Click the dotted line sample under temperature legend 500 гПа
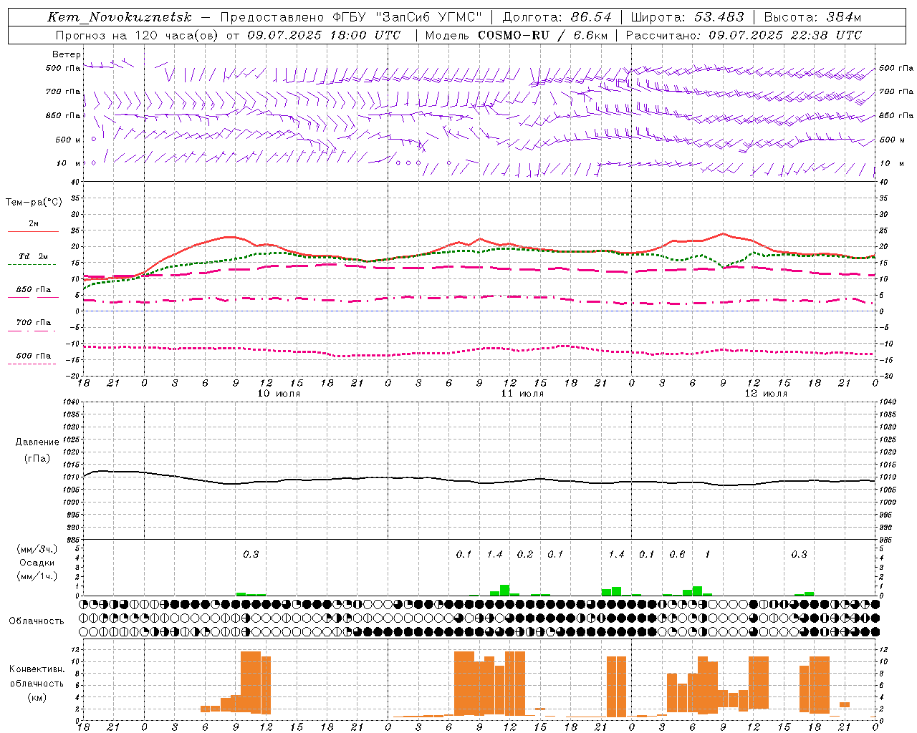Viewport: 917px width, 733px height. [33, 364]
